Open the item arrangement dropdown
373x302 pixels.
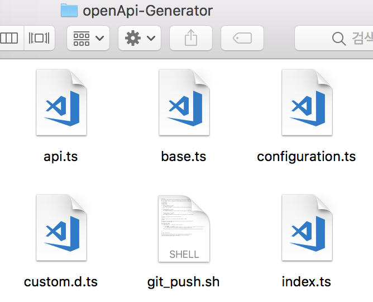pyautogui.click(x=88, y=38)
